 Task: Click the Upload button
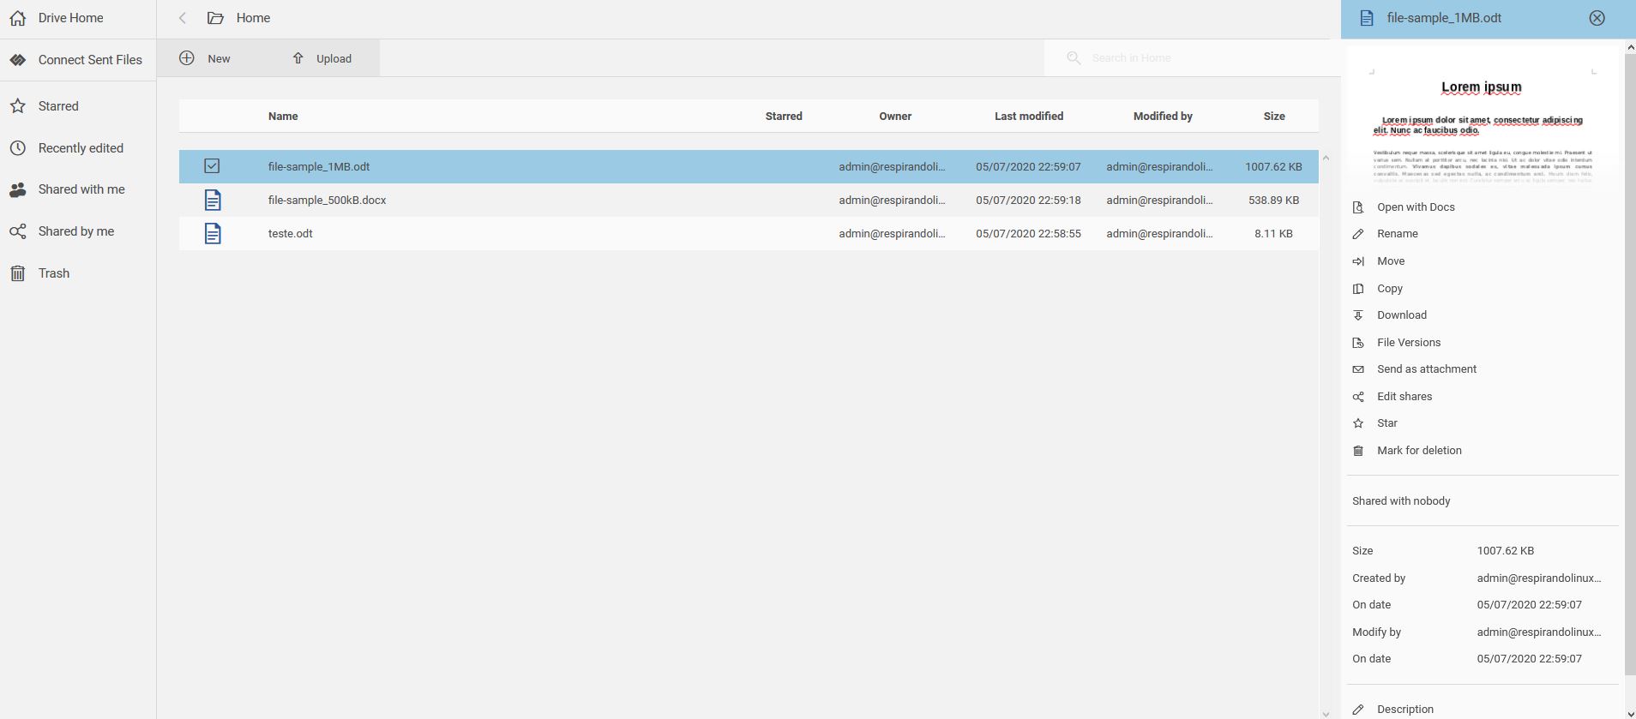pos(322,58)
